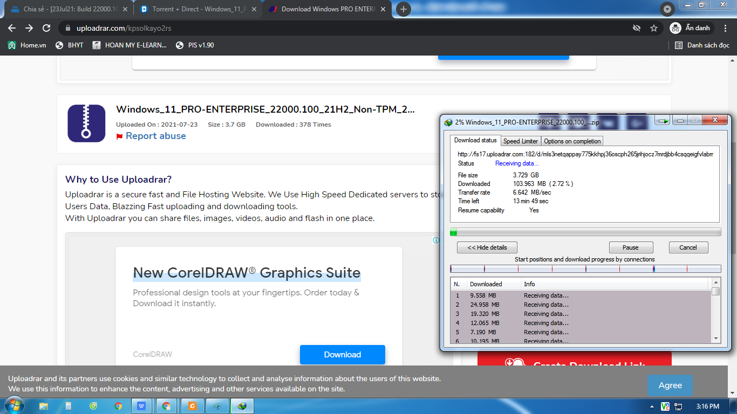Screen dimensions: 737x414
Task: Select connection row with 9.558 MB
Action: 581,295
